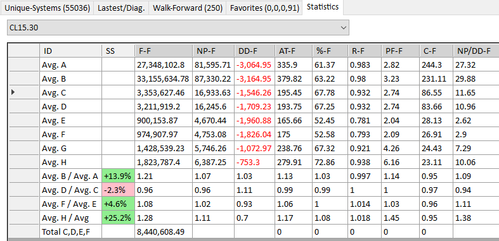The height and width of the screenshot is (241, 499).
Task: Click the NP/DD-F column header
Action: pyautogui.click(x=476, y=51)
